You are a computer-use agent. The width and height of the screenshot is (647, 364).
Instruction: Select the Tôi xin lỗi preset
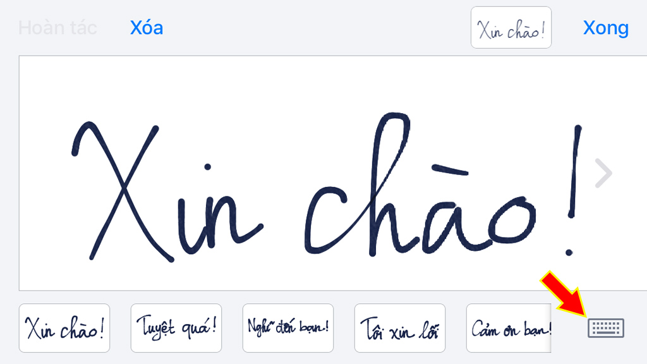pos(400,328)
